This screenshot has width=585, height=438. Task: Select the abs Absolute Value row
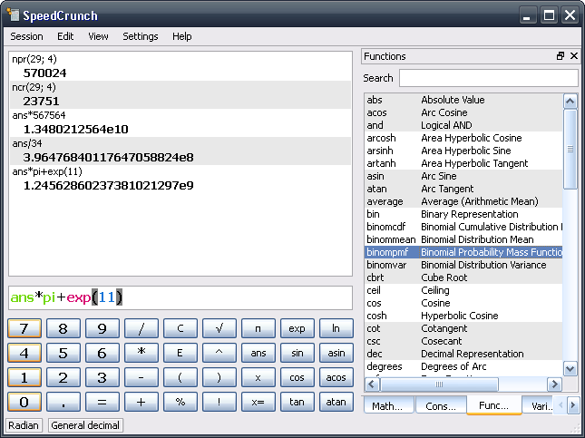(x=463, y=100)
